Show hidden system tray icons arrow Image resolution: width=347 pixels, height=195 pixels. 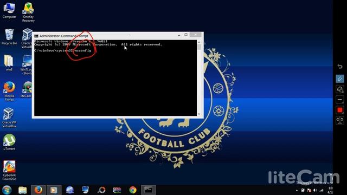297,190
